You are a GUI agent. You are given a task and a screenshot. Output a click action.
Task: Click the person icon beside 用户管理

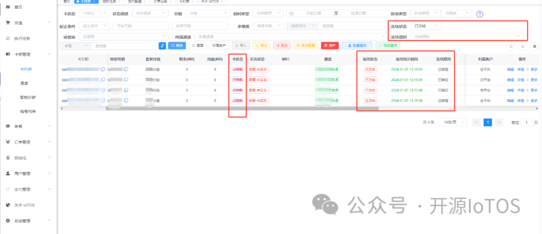point(8,173)
